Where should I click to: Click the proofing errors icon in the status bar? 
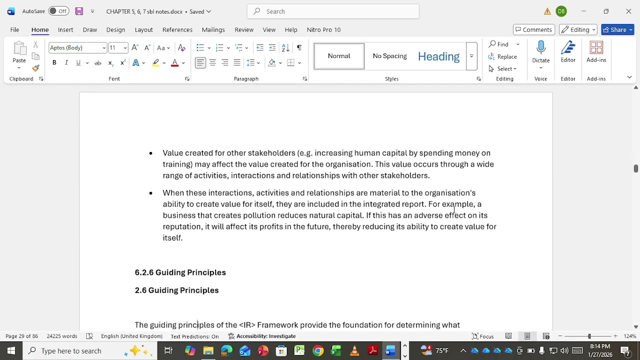89,336
